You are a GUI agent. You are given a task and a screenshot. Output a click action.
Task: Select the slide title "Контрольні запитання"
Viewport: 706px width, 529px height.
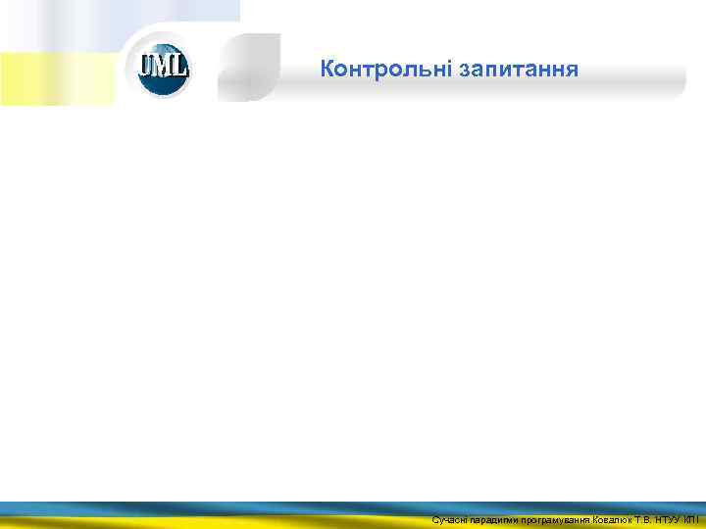[x=449, y=70]
